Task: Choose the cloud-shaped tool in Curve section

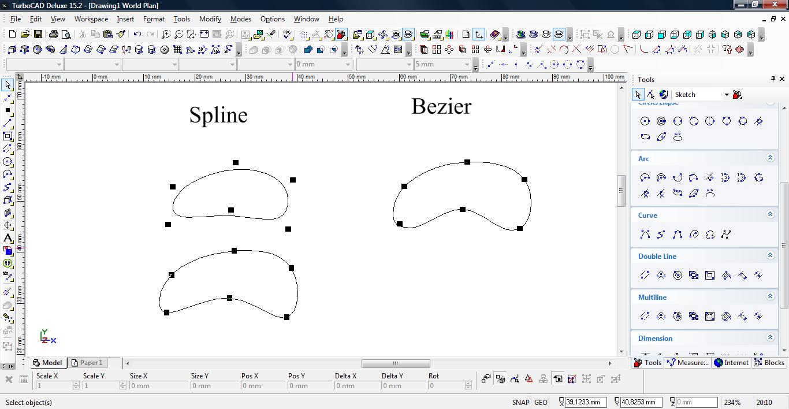Action: pos(710,234)
